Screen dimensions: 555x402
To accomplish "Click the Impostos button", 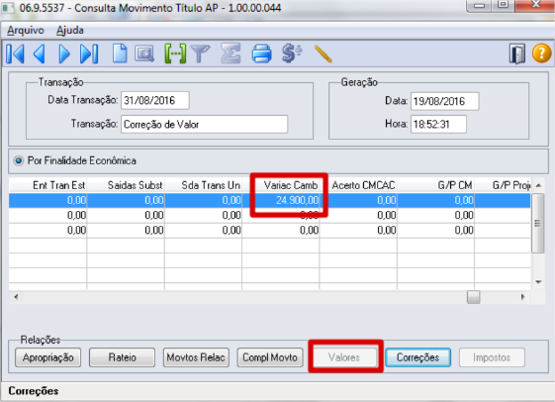I will pos(492,357).
